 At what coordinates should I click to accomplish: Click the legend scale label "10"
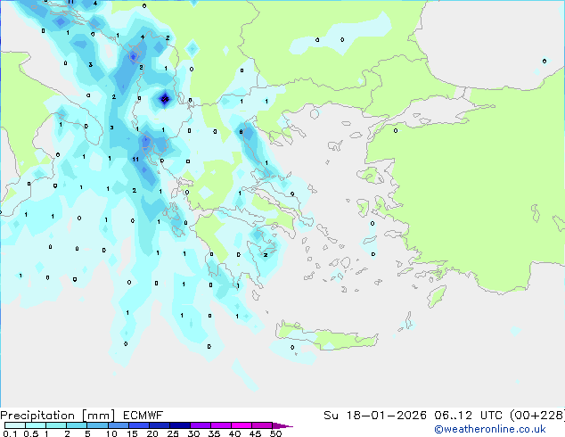tap(111, 433)
